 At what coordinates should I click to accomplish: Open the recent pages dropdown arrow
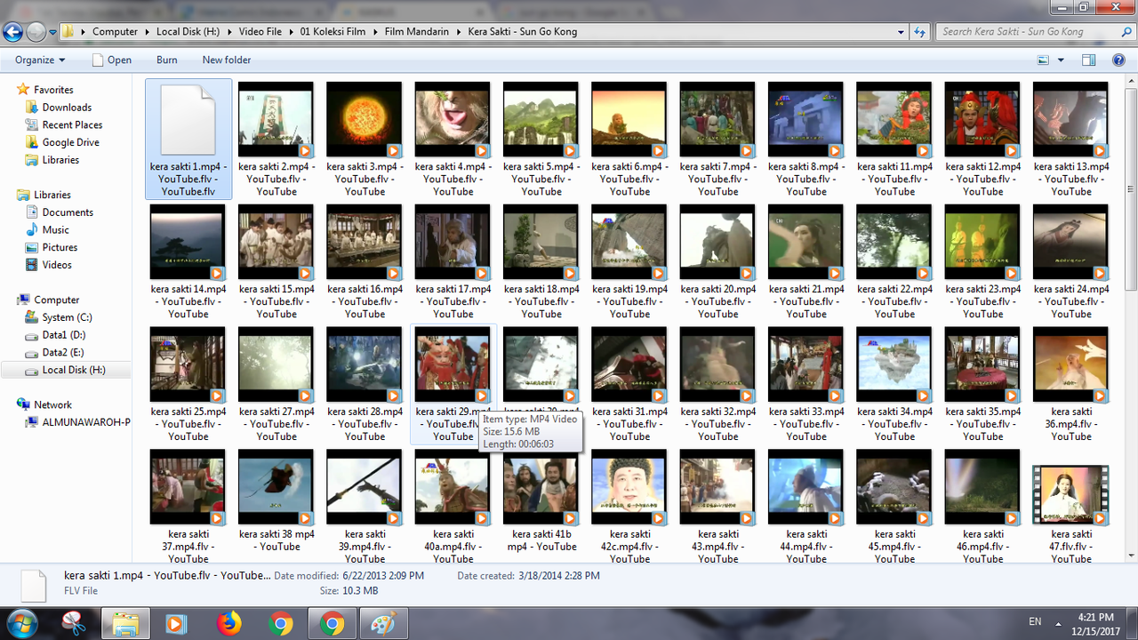(52, 32)
